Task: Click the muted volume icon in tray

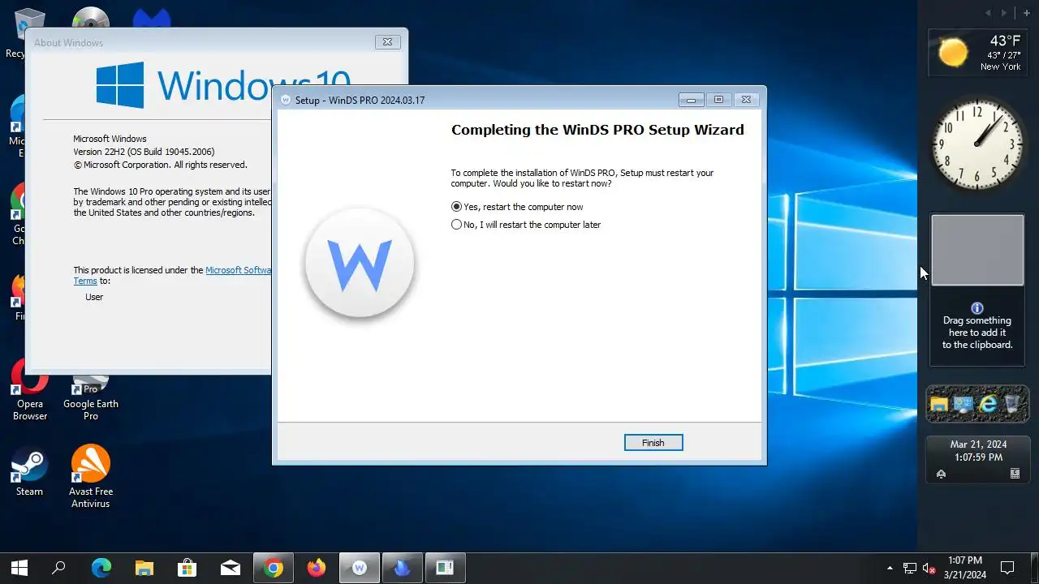Action: coord(929,569)
